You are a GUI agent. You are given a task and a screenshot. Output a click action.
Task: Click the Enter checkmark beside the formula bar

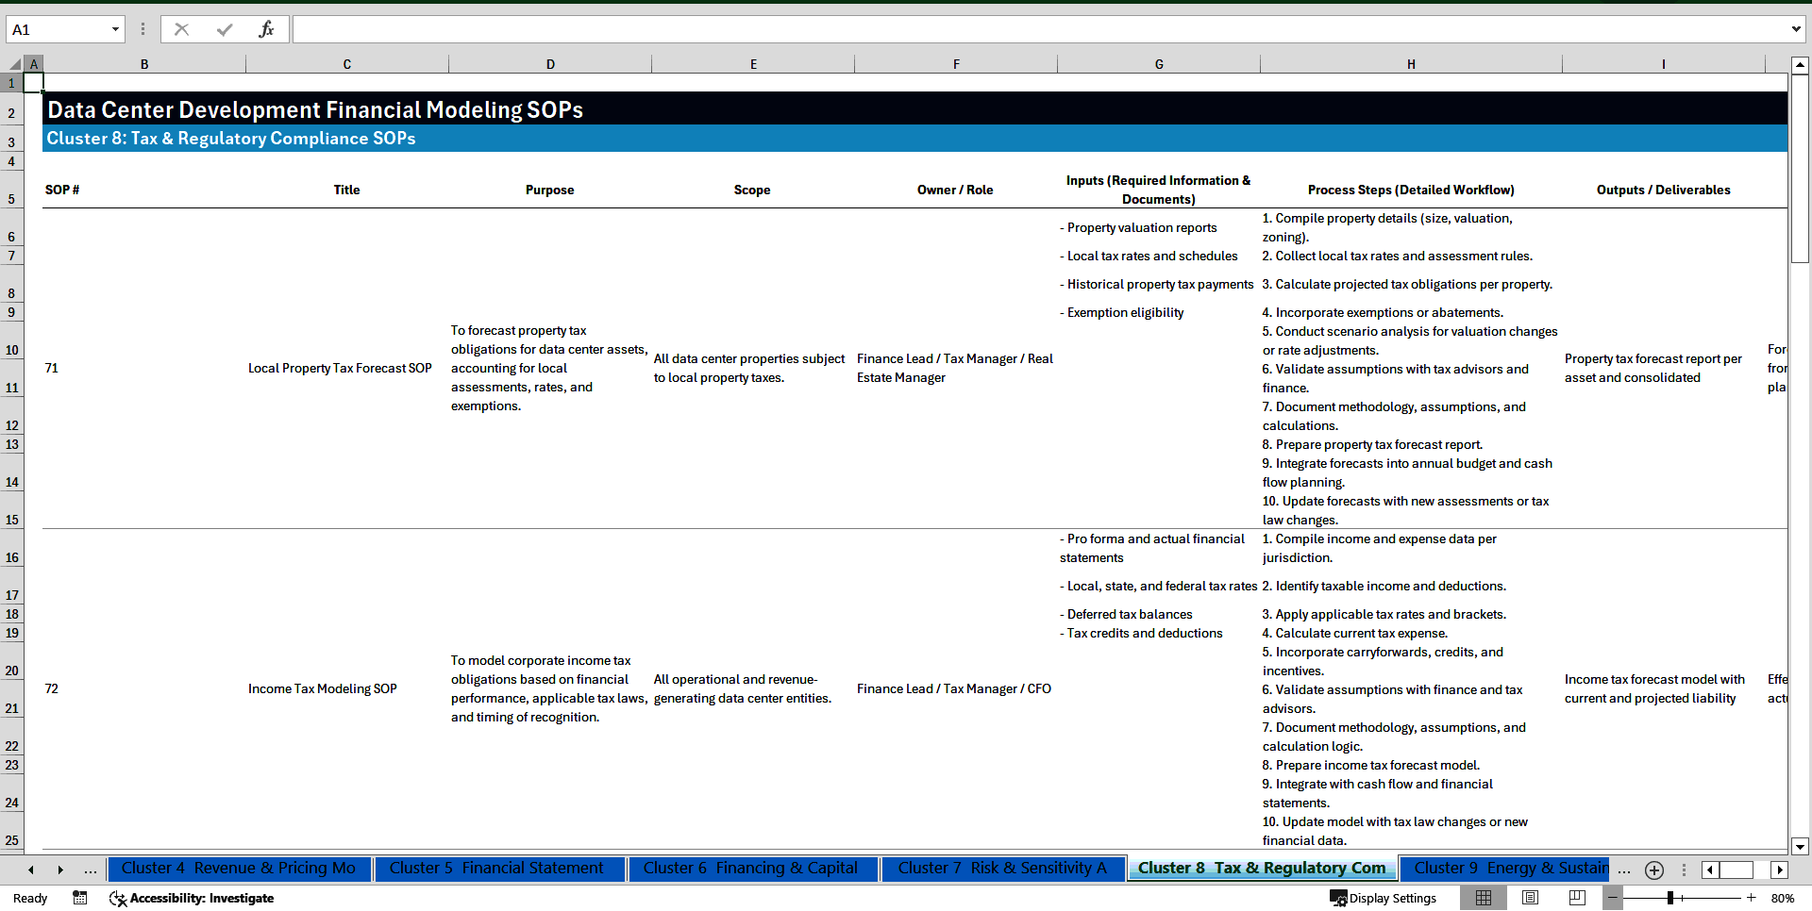(x=224, y=28)
